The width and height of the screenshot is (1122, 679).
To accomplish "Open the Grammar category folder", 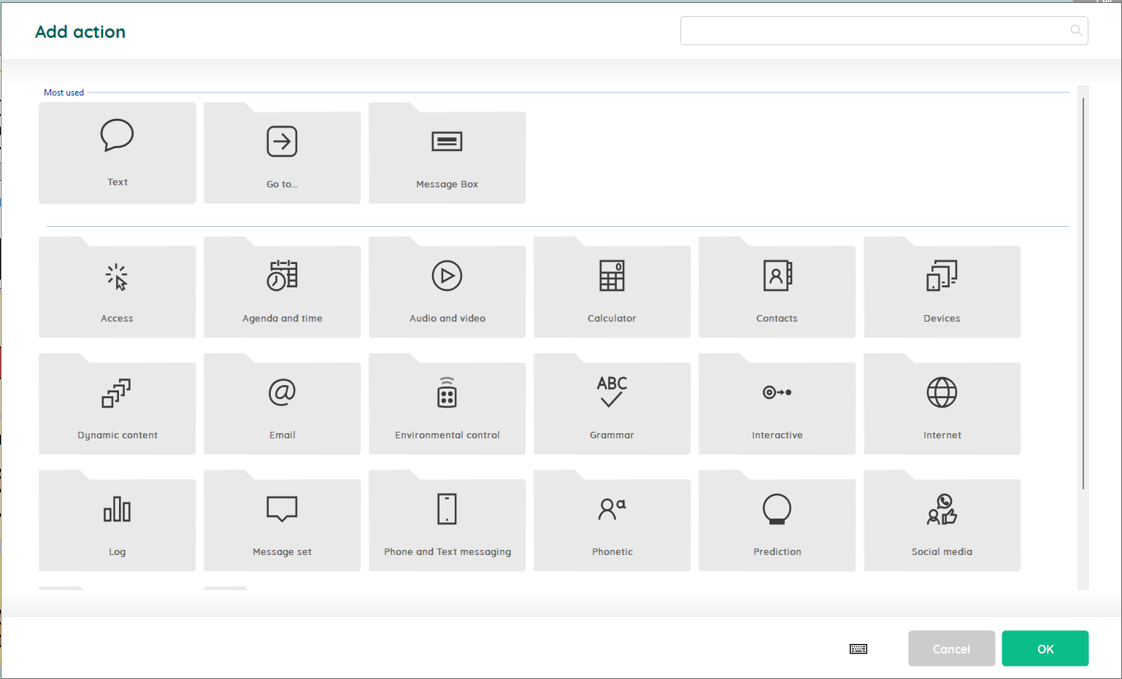I will (x=612, y=404).
